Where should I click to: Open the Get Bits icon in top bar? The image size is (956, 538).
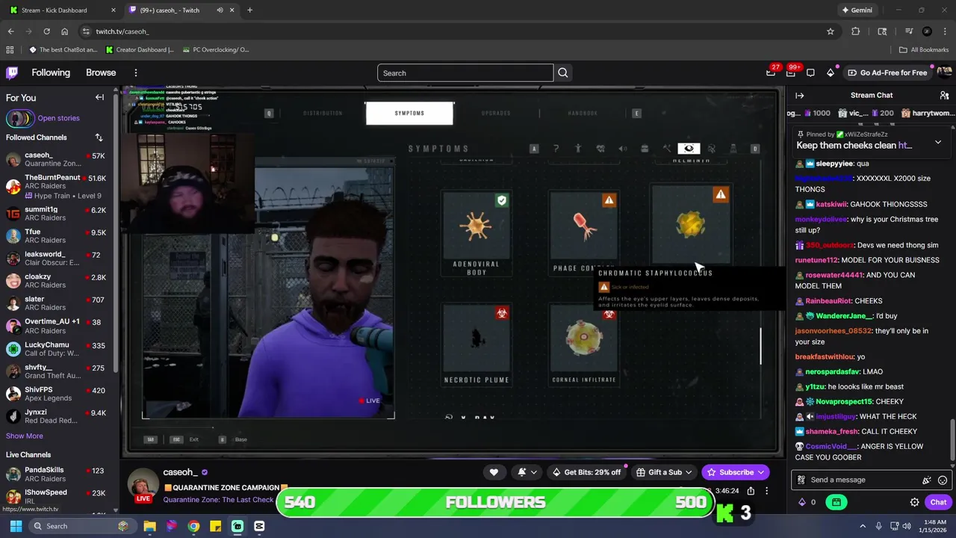[830, 72]
